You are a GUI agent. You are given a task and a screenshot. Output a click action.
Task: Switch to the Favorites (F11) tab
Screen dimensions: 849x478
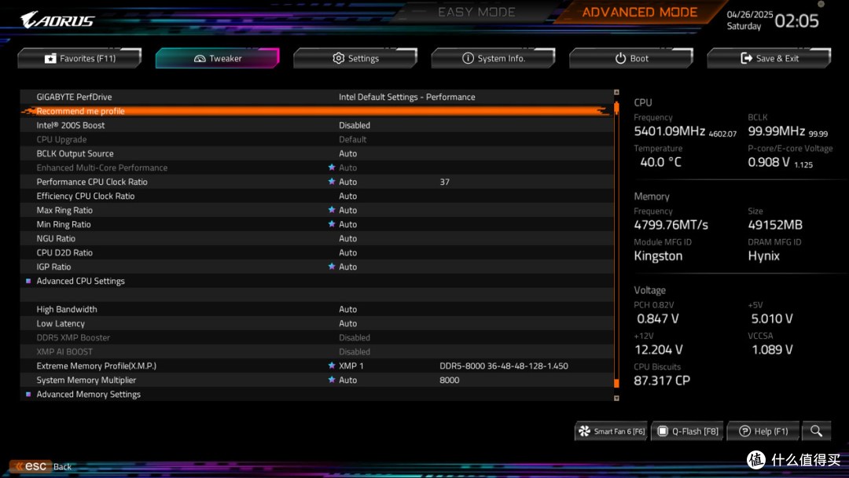tap(79, 58)
